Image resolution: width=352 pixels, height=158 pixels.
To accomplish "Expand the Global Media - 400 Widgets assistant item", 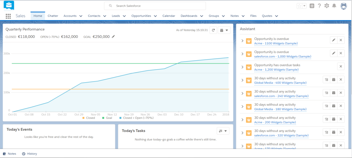I will point(242,80).
